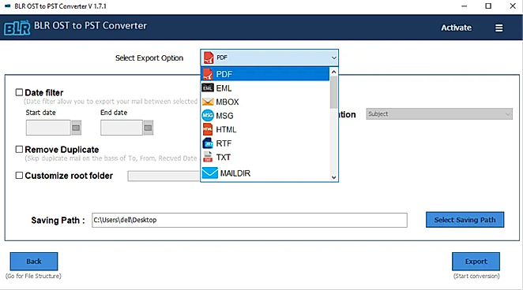The width and height of the screenshot is (523, 290).
Task: Click the Start date input field
Action: click(x=48, y=128)
